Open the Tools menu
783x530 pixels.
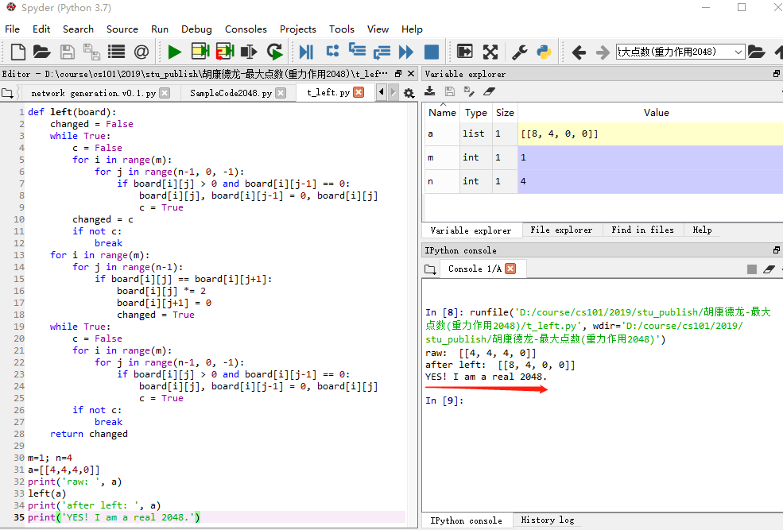(342, 29)
